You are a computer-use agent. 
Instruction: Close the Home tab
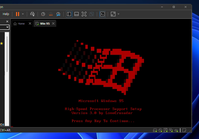(30, 24)
